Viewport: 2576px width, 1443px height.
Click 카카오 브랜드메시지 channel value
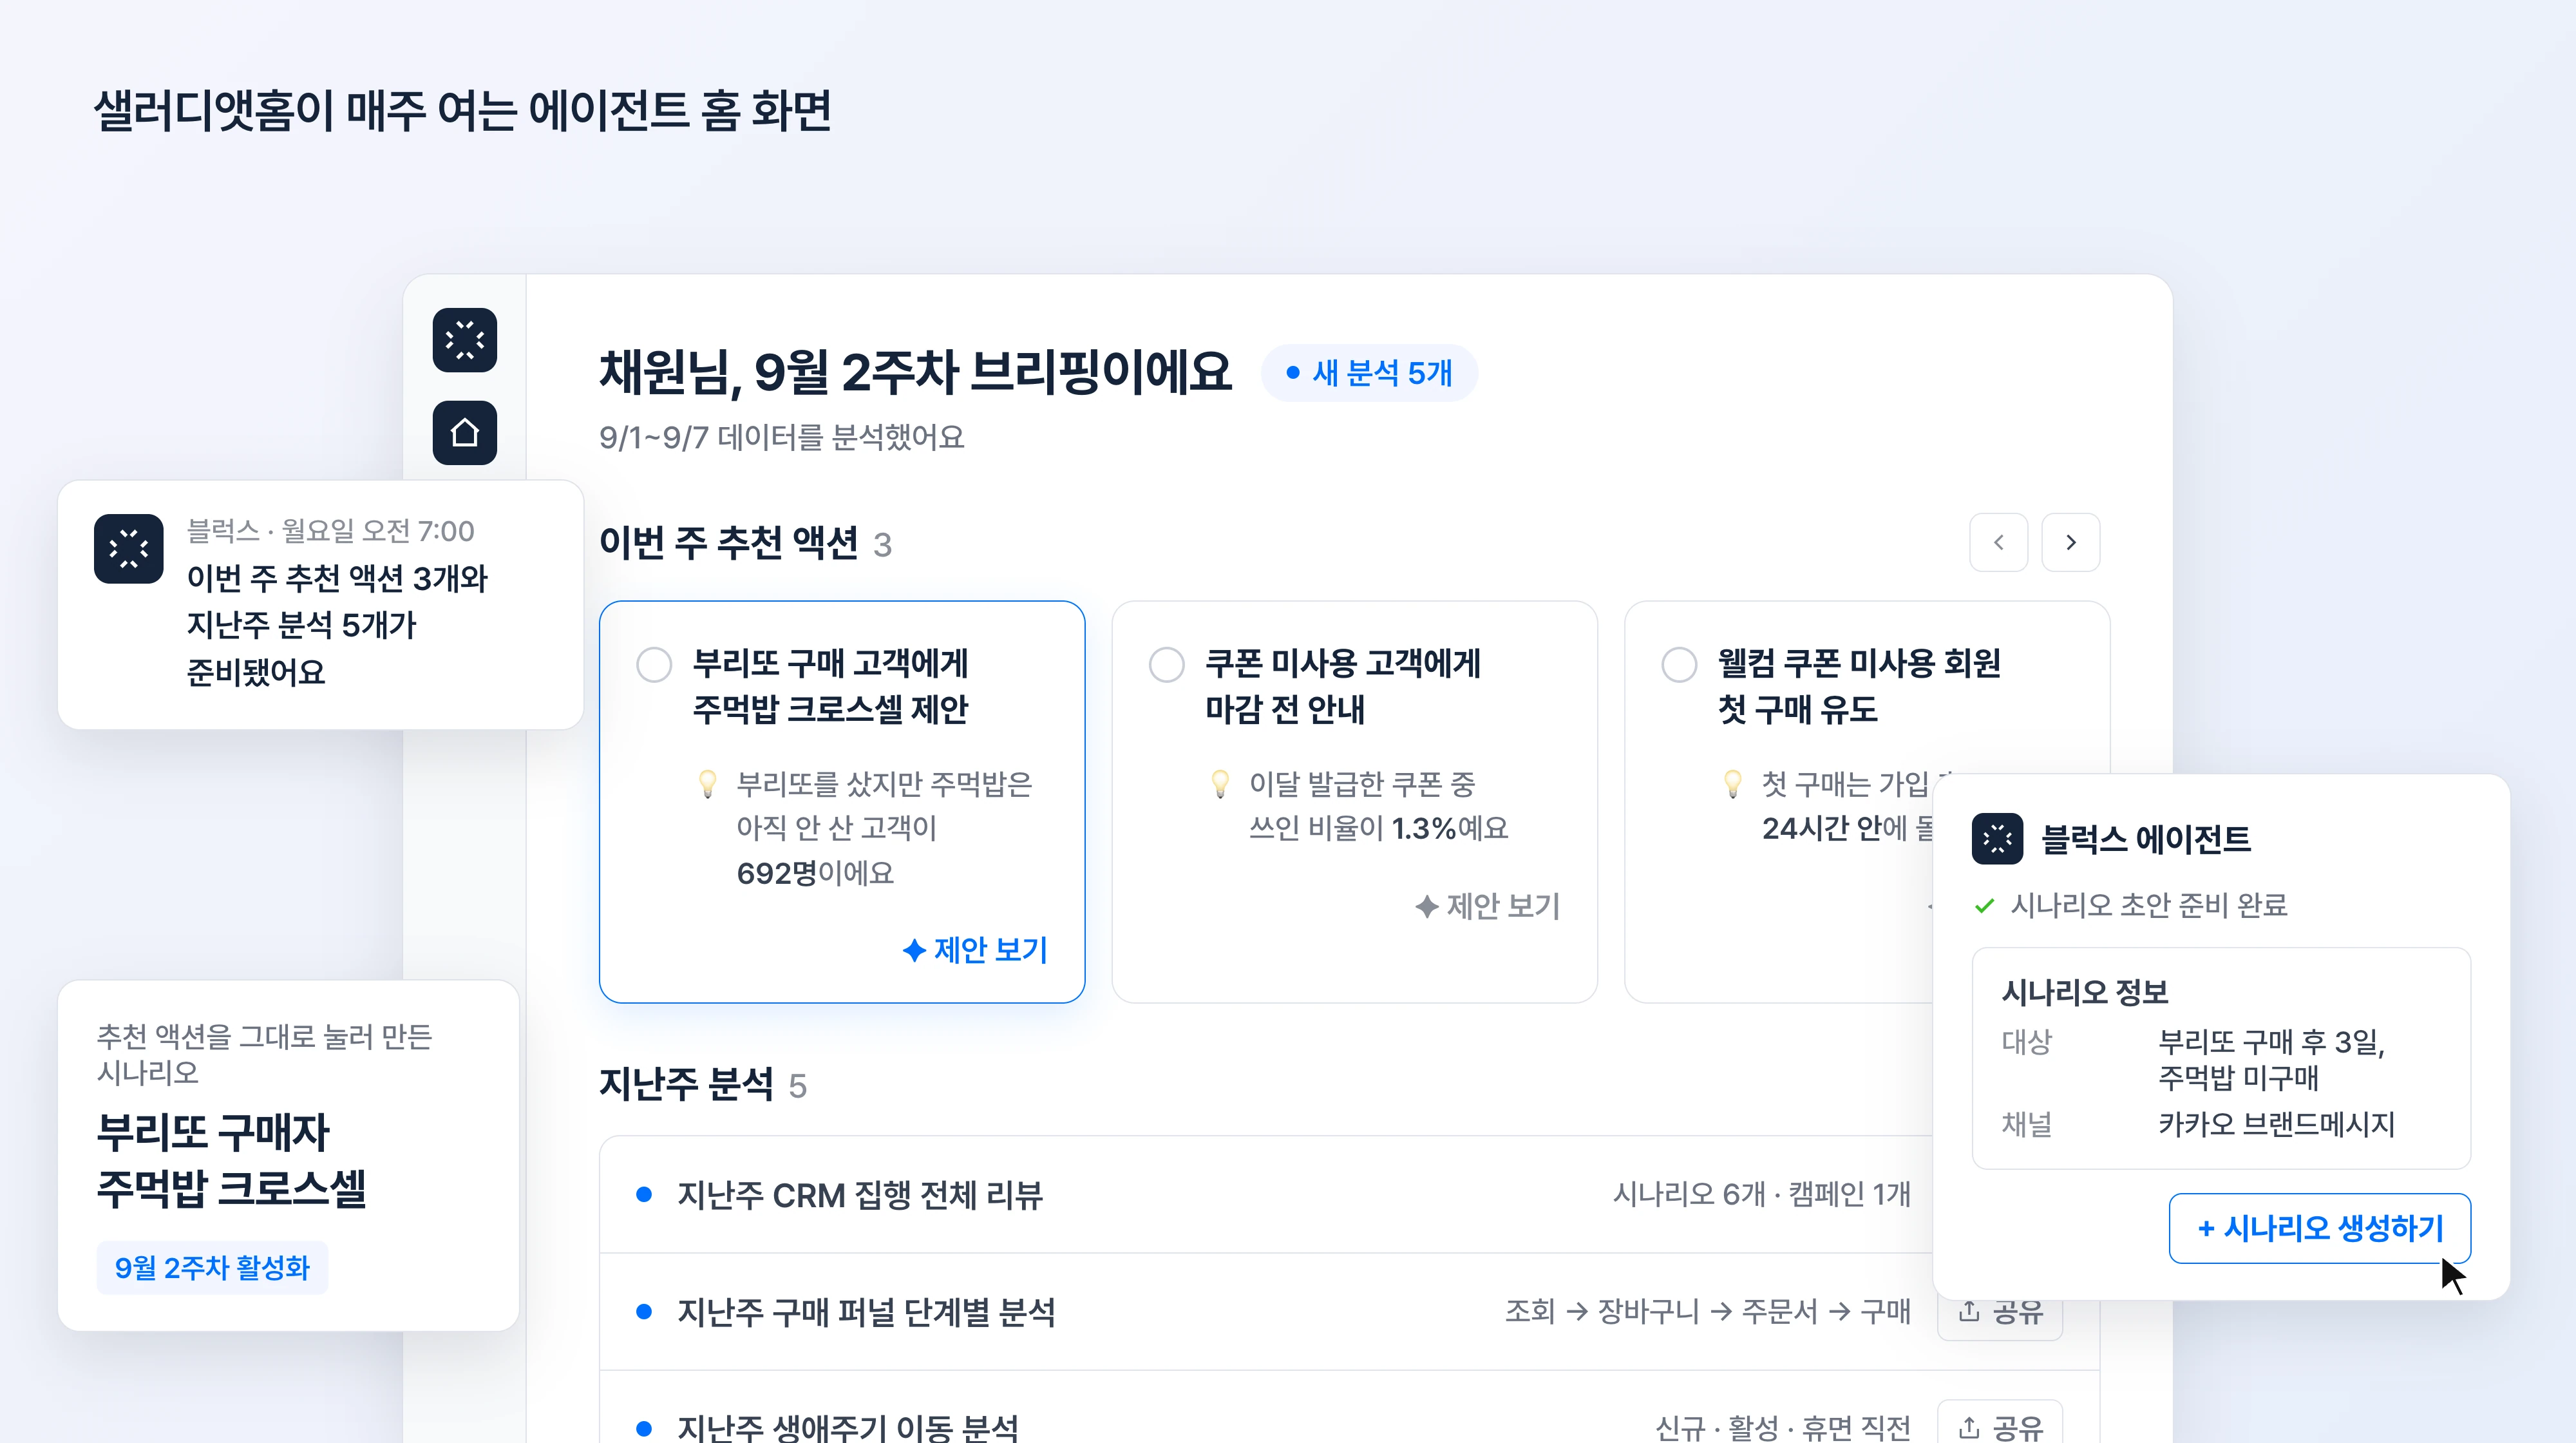[2276, 1125]
